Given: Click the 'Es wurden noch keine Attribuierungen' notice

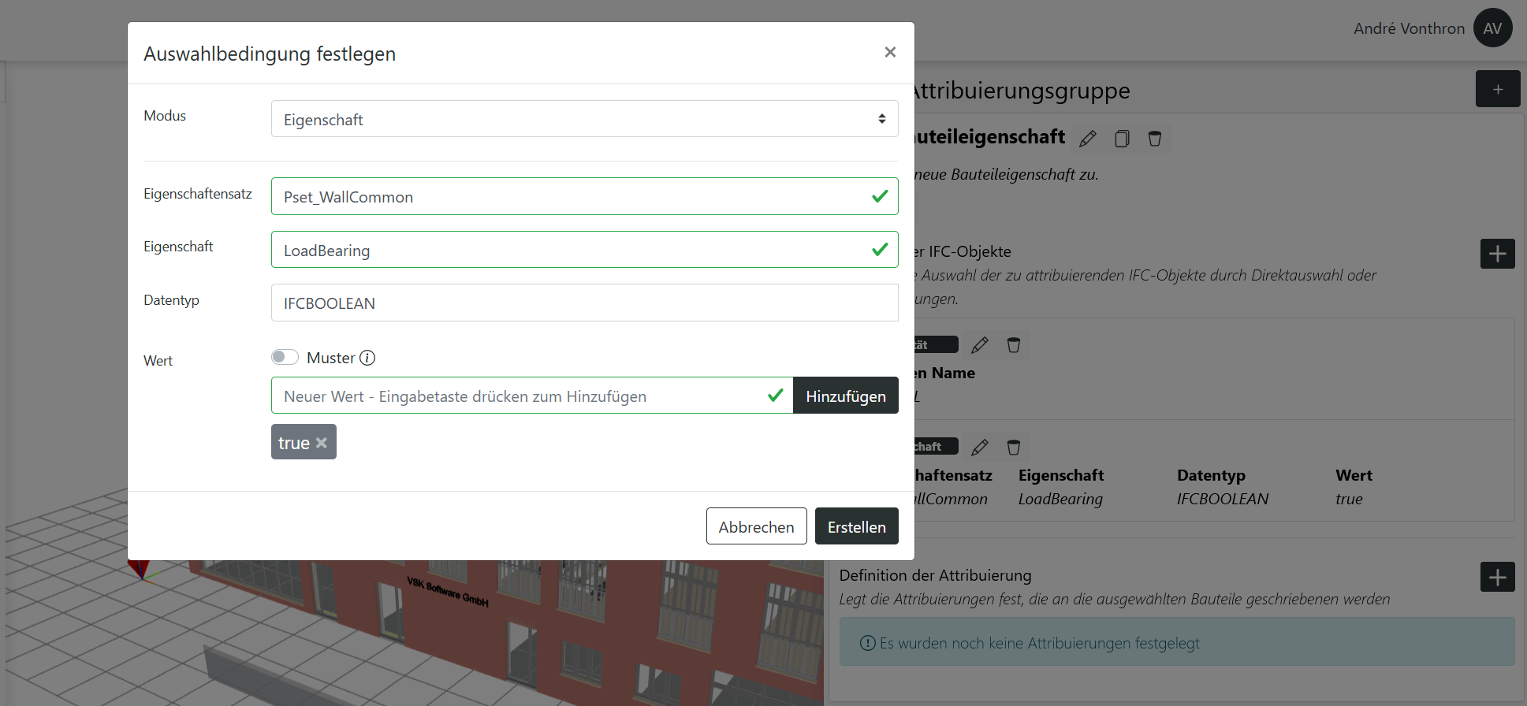Looking at the screenshot, I should coord(1177,642).
